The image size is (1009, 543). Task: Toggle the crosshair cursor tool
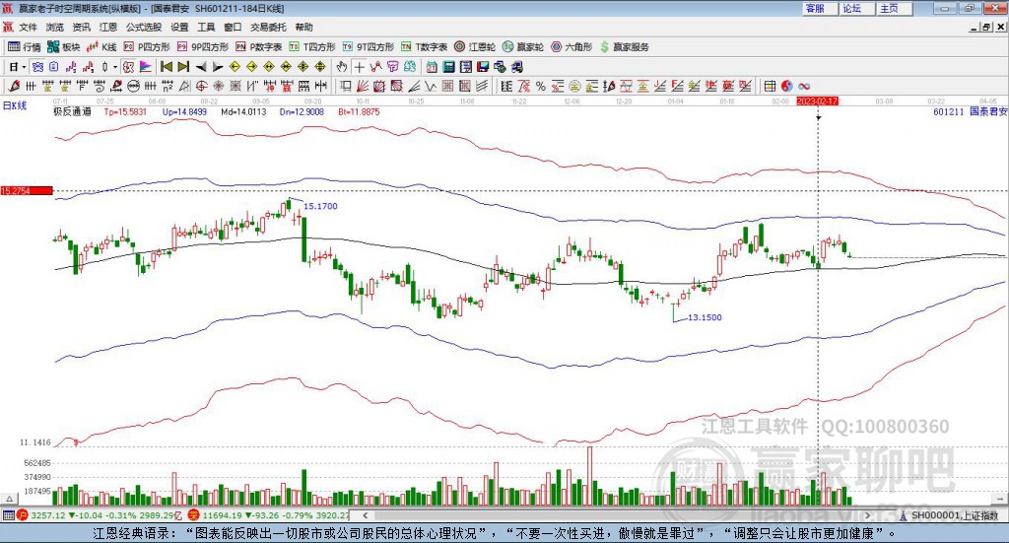[359, 67]
